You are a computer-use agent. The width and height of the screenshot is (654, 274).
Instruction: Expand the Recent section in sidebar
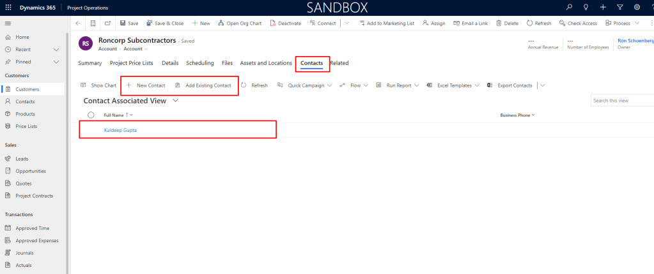[x=56, y=50]
